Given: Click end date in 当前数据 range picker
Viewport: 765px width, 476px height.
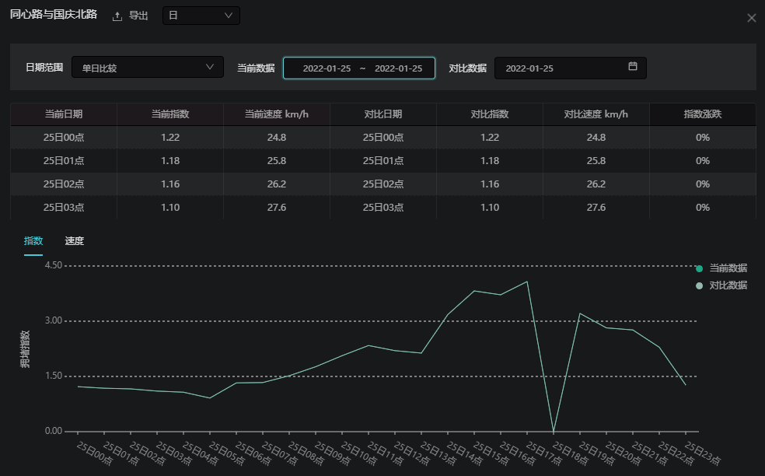Looking at the screenshot, I should click(x=398, y=68).
